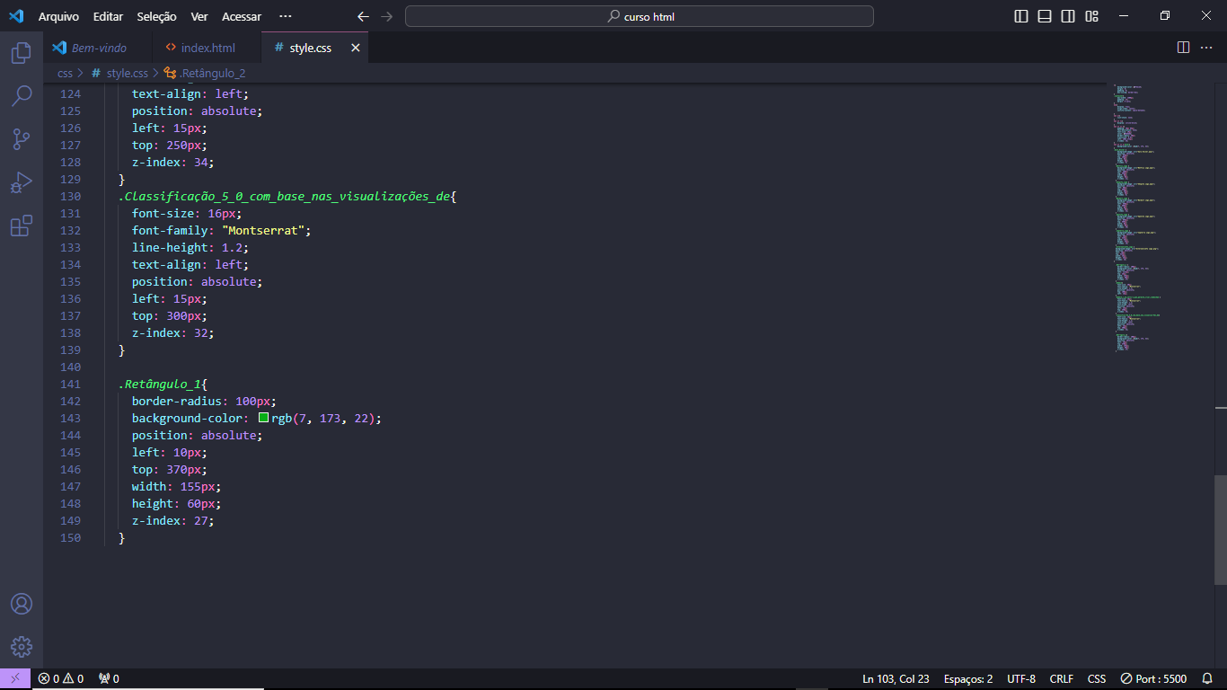The image size is (1227, 690).
Task: Click the green rgb(7, 173, 22) color swatch
Action: pyautogui.click(x=263, y=418)
